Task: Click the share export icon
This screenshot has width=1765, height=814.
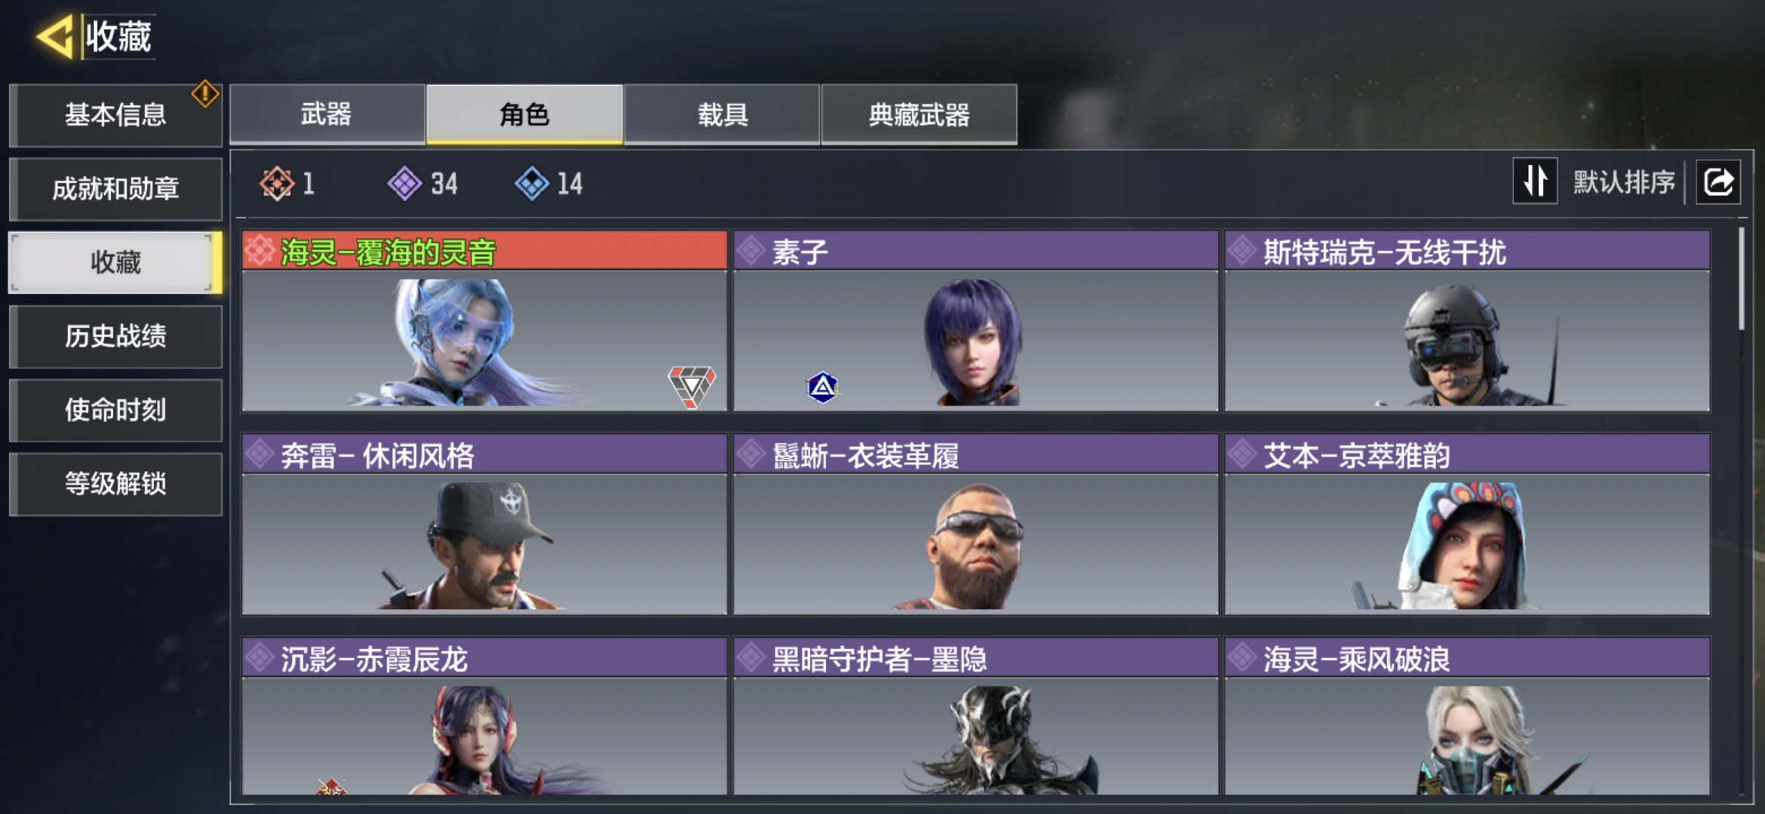Action: click(x=1718, y=182)
